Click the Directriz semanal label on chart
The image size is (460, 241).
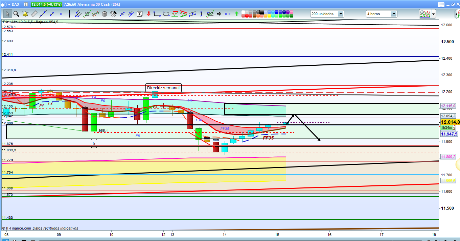163,88
